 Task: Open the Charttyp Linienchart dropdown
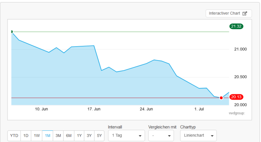point(198,135)
